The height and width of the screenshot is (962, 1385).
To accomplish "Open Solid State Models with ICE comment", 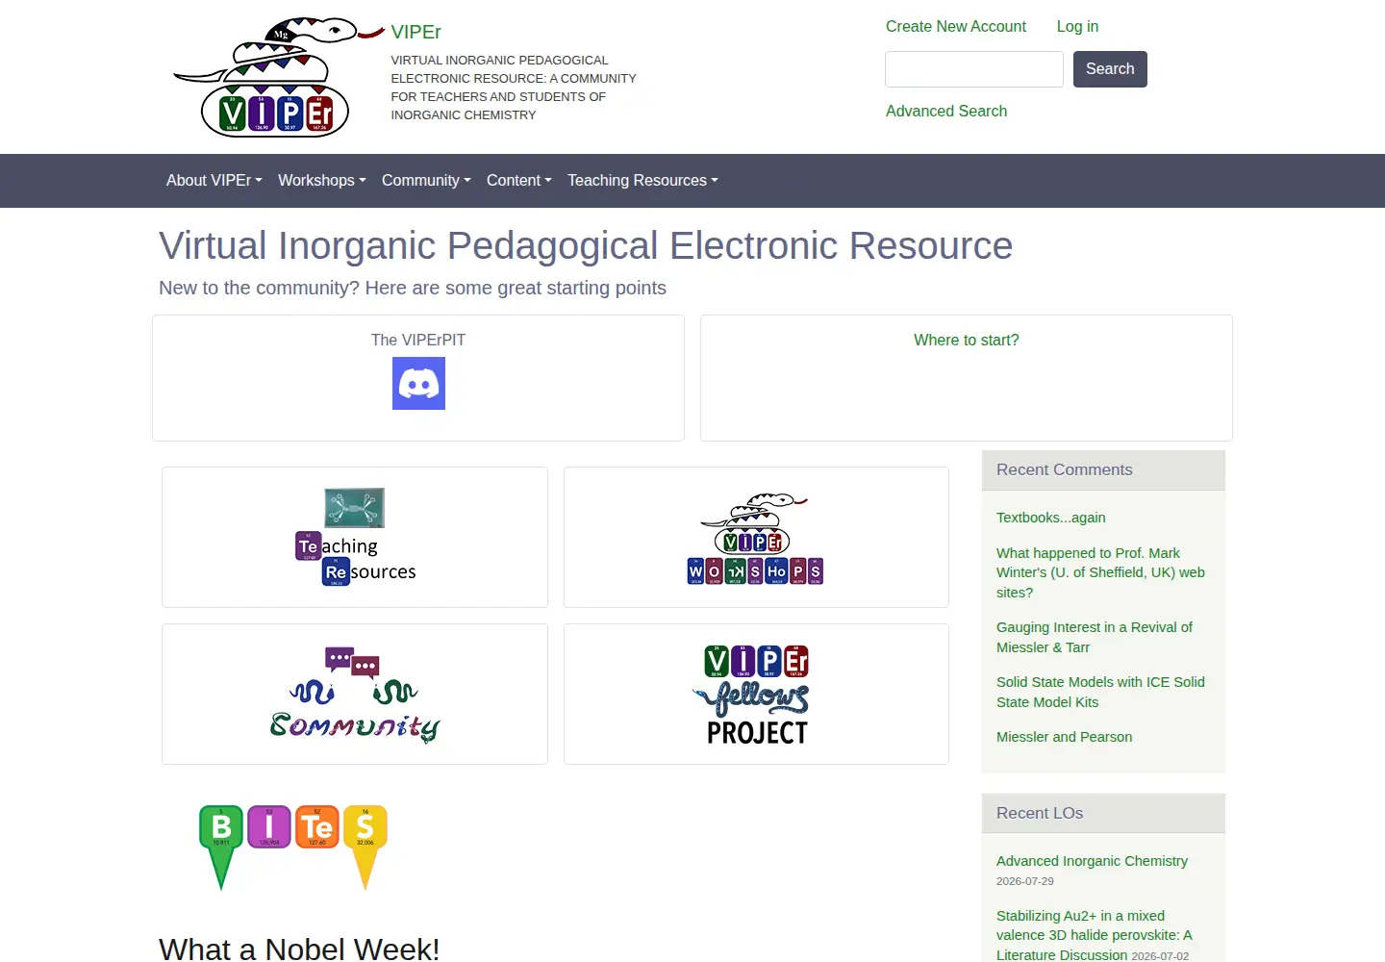I will click(1100, 692).
